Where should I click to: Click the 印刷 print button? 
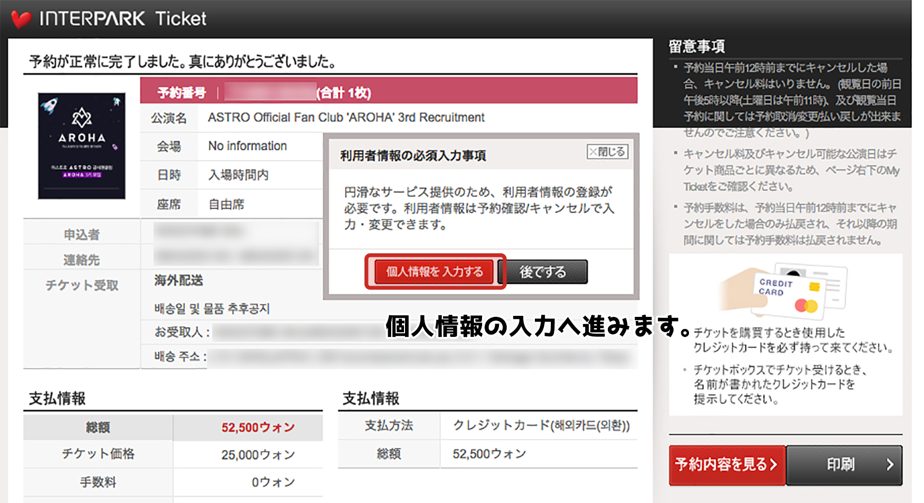coord(844,465)
